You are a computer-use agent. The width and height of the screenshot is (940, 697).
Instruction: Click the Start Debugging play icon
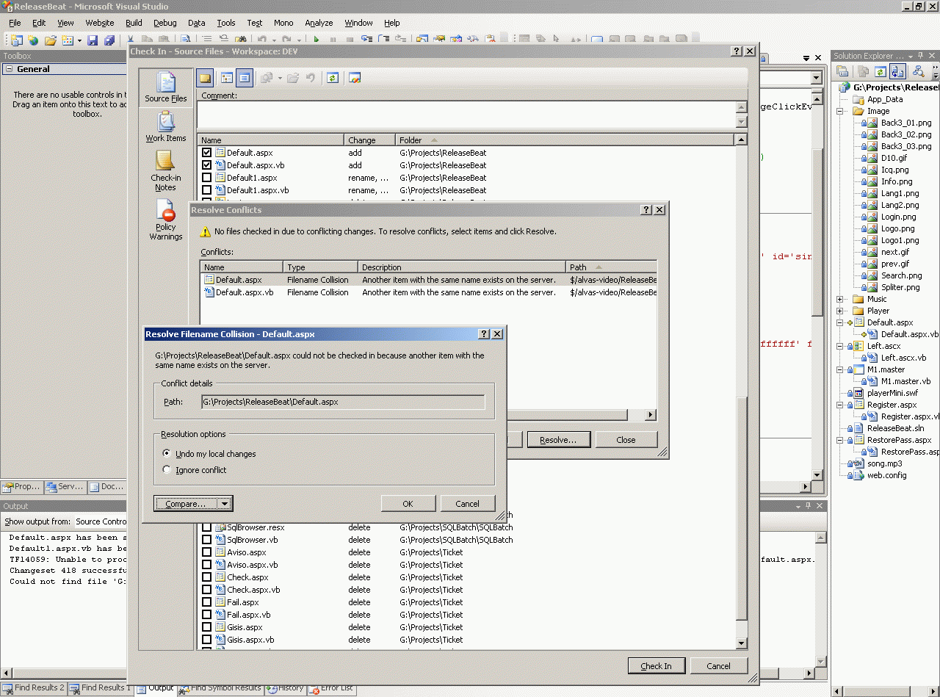point(317,40)
